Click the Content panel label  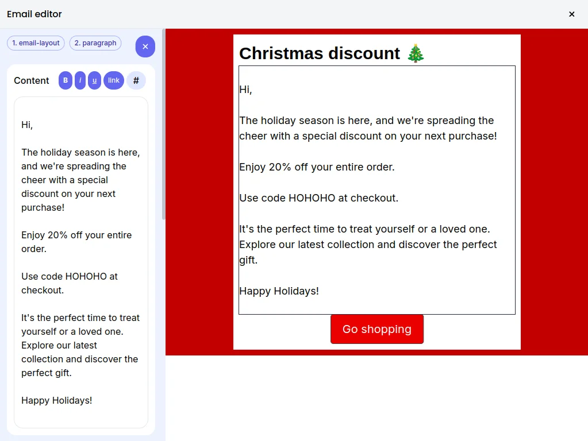pyautogui.click(x=32, y=80)
